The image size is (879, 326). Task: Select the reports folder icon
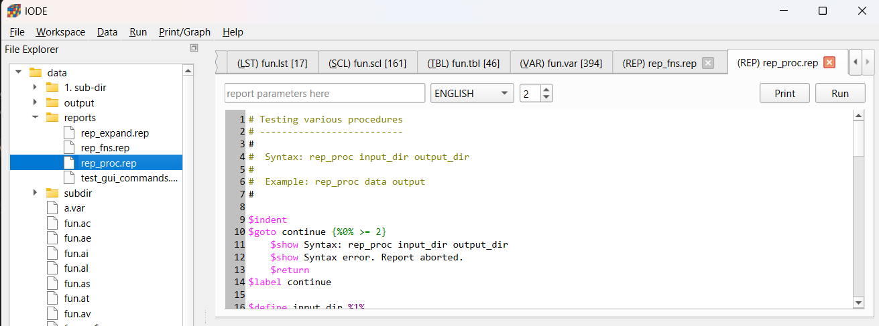(x=52, y=117)
